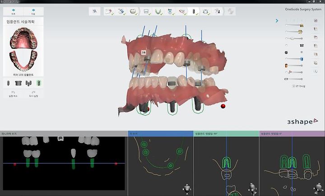Click the upper jaw arch thumbnail
This screenshot has height=196, width=325.
23,38
